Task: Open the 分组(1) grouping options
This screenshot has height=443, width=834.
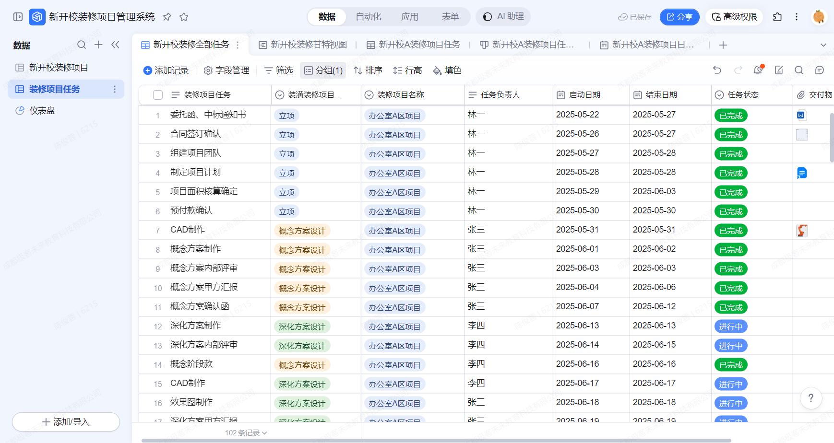Action: [x=323, y=70]
